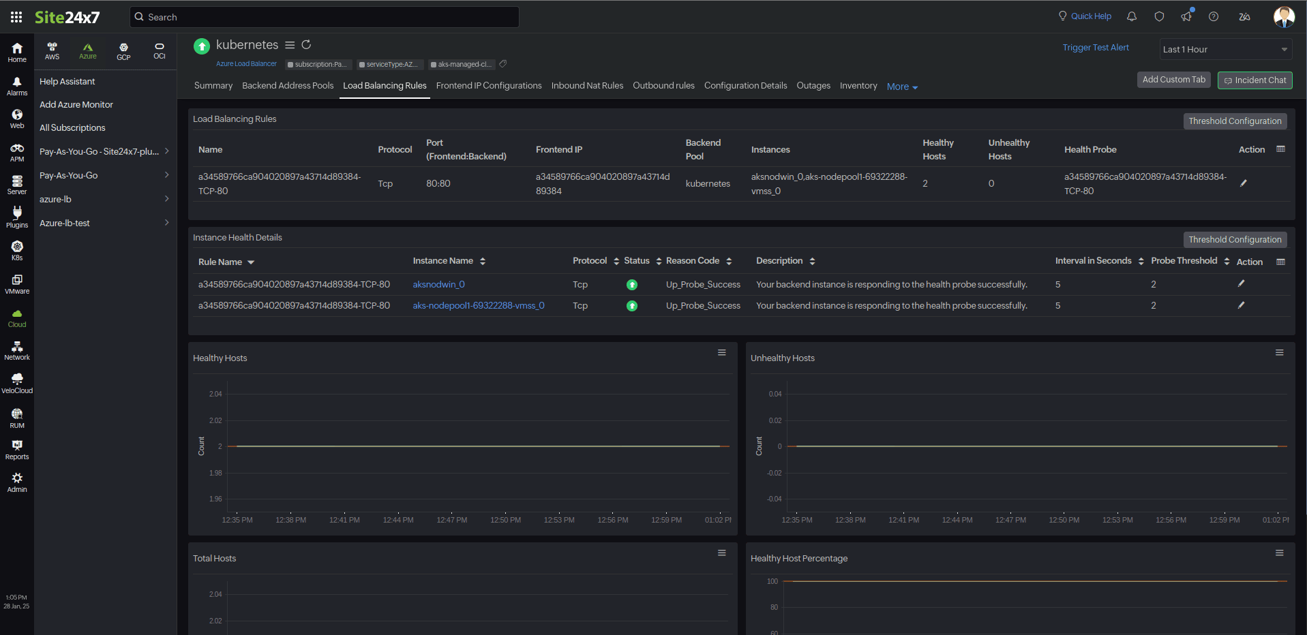Screen dimensions: 1307x635
Task: Sort by the Instance Name column arrows
Action: (x=482, y=261)
